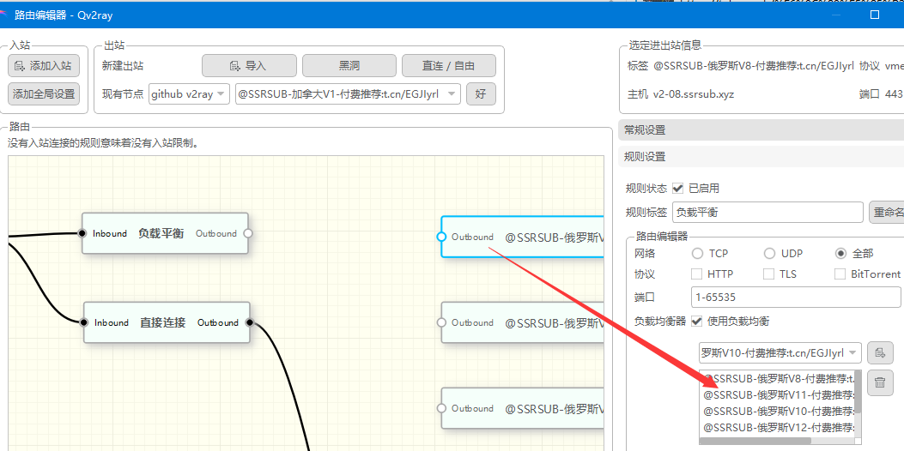Open the 规则设置 section
The image size is (904, 451).
pyautogui.click(x=761, y=156)
